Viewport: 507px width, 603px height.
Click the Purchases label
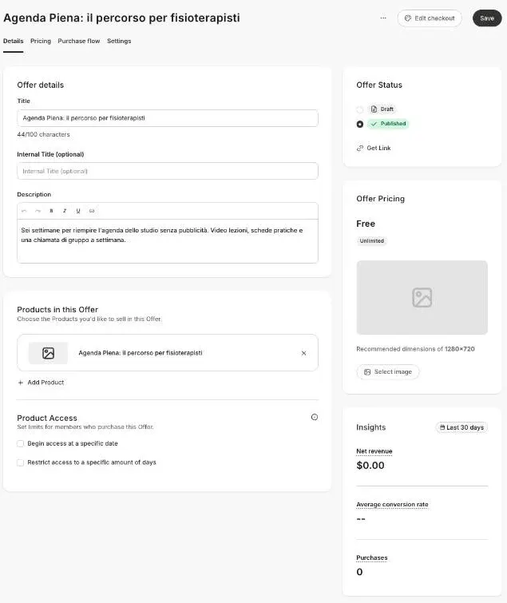[x=372, y=557]
